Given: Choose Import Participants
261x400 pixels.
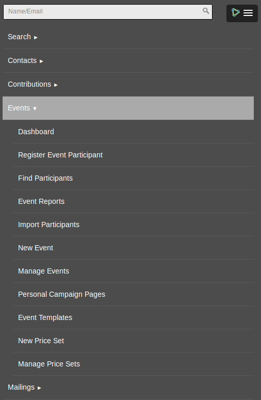Looking at the screenshot, I should 133,225.
